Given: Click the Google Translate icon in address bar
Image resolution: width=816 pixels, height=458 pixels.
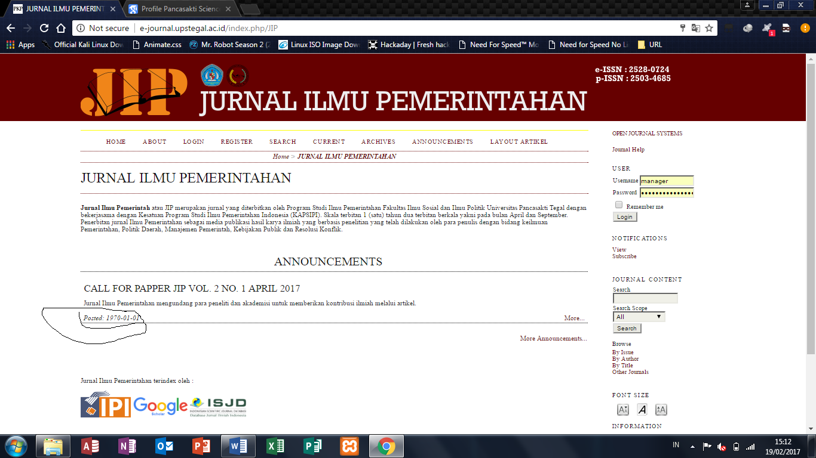Looking at the screenshot, I should click(x=696, y=28).
